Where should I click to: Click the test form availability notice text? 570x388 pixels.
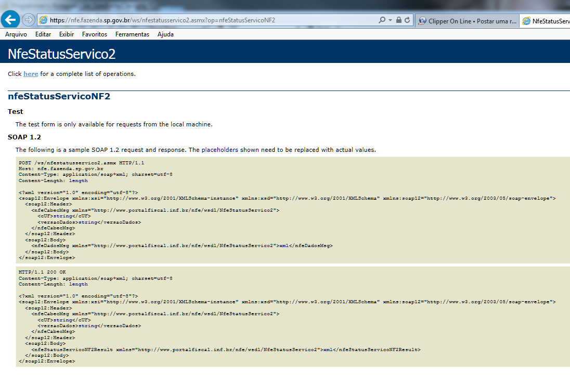pos(114,124)
